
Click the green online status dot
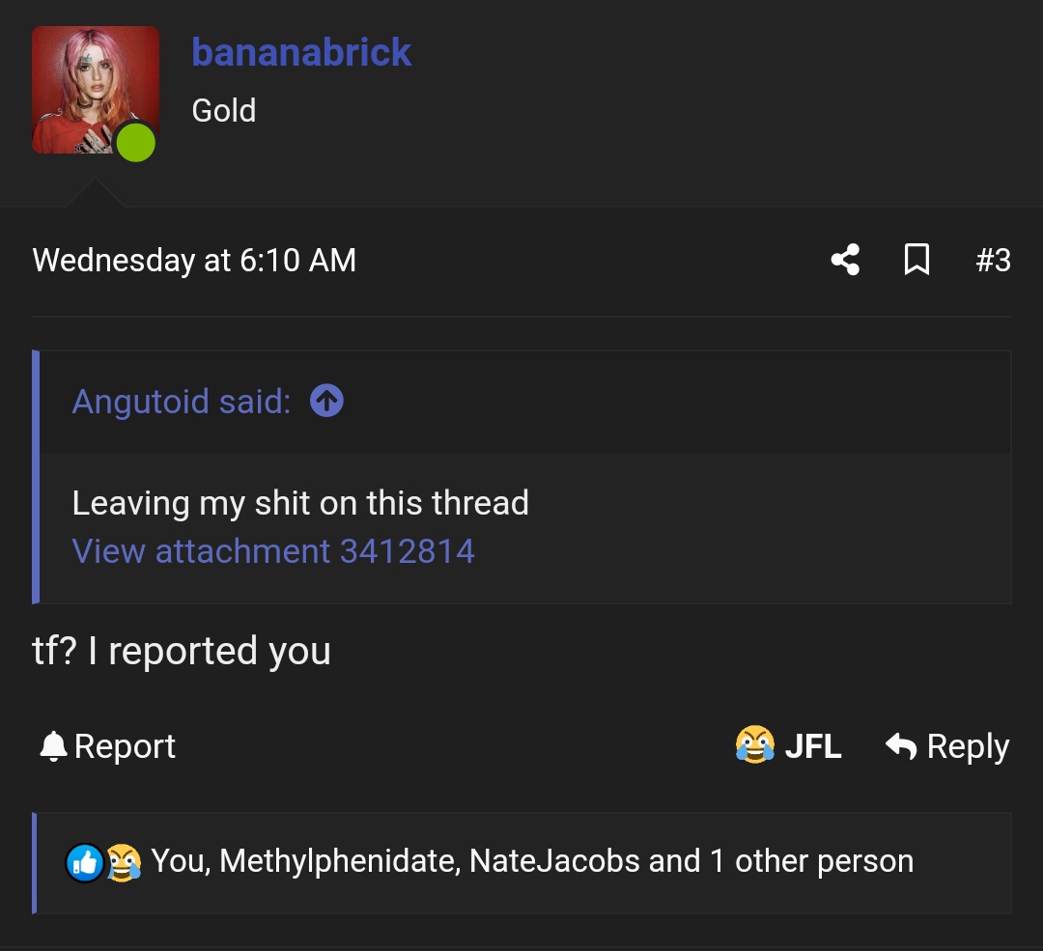tap(136, 142)
